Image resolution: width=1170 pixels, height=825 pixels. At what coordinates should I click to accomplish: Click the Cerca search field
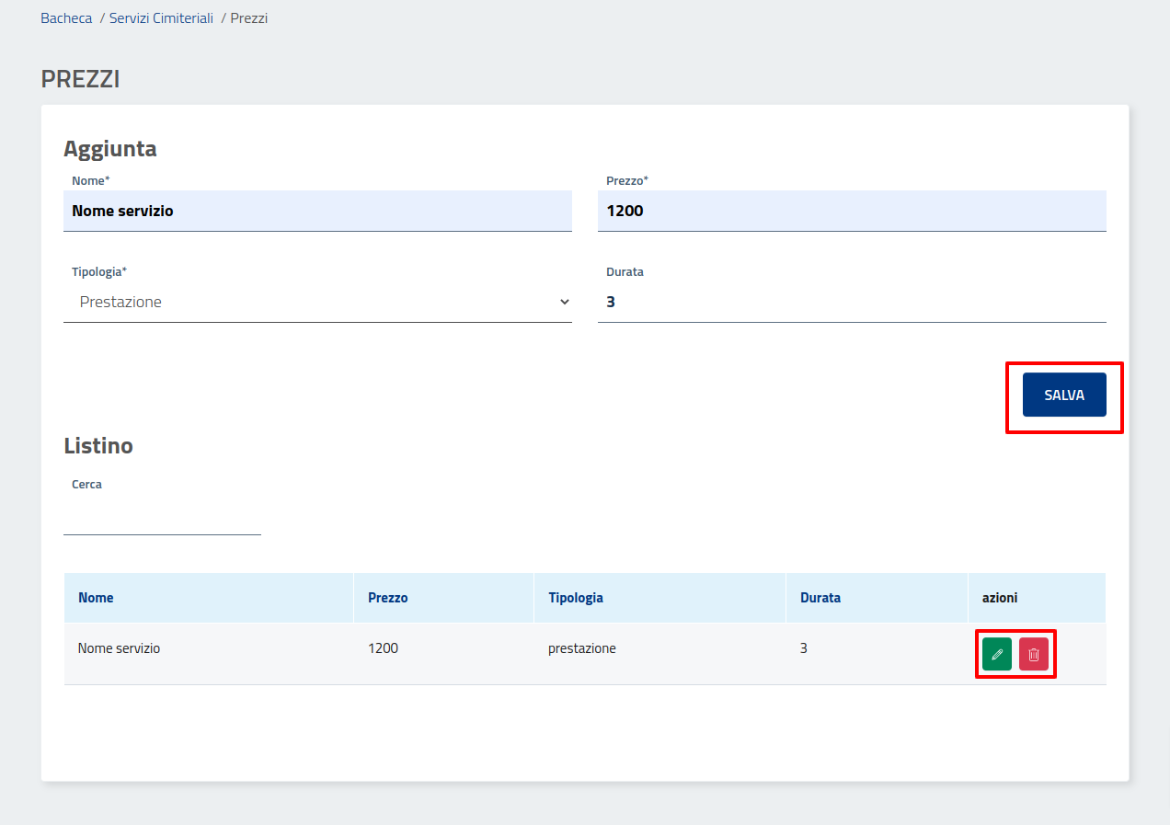click(162, 516)
